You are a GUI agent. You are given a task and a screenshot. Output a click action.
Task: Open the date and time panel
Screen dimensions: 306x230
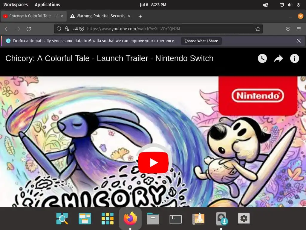153,5
